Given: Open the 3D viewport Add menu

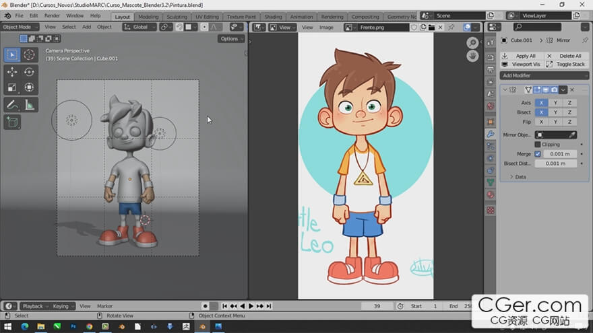Looking at the screenshot, I should click(87, 27).
